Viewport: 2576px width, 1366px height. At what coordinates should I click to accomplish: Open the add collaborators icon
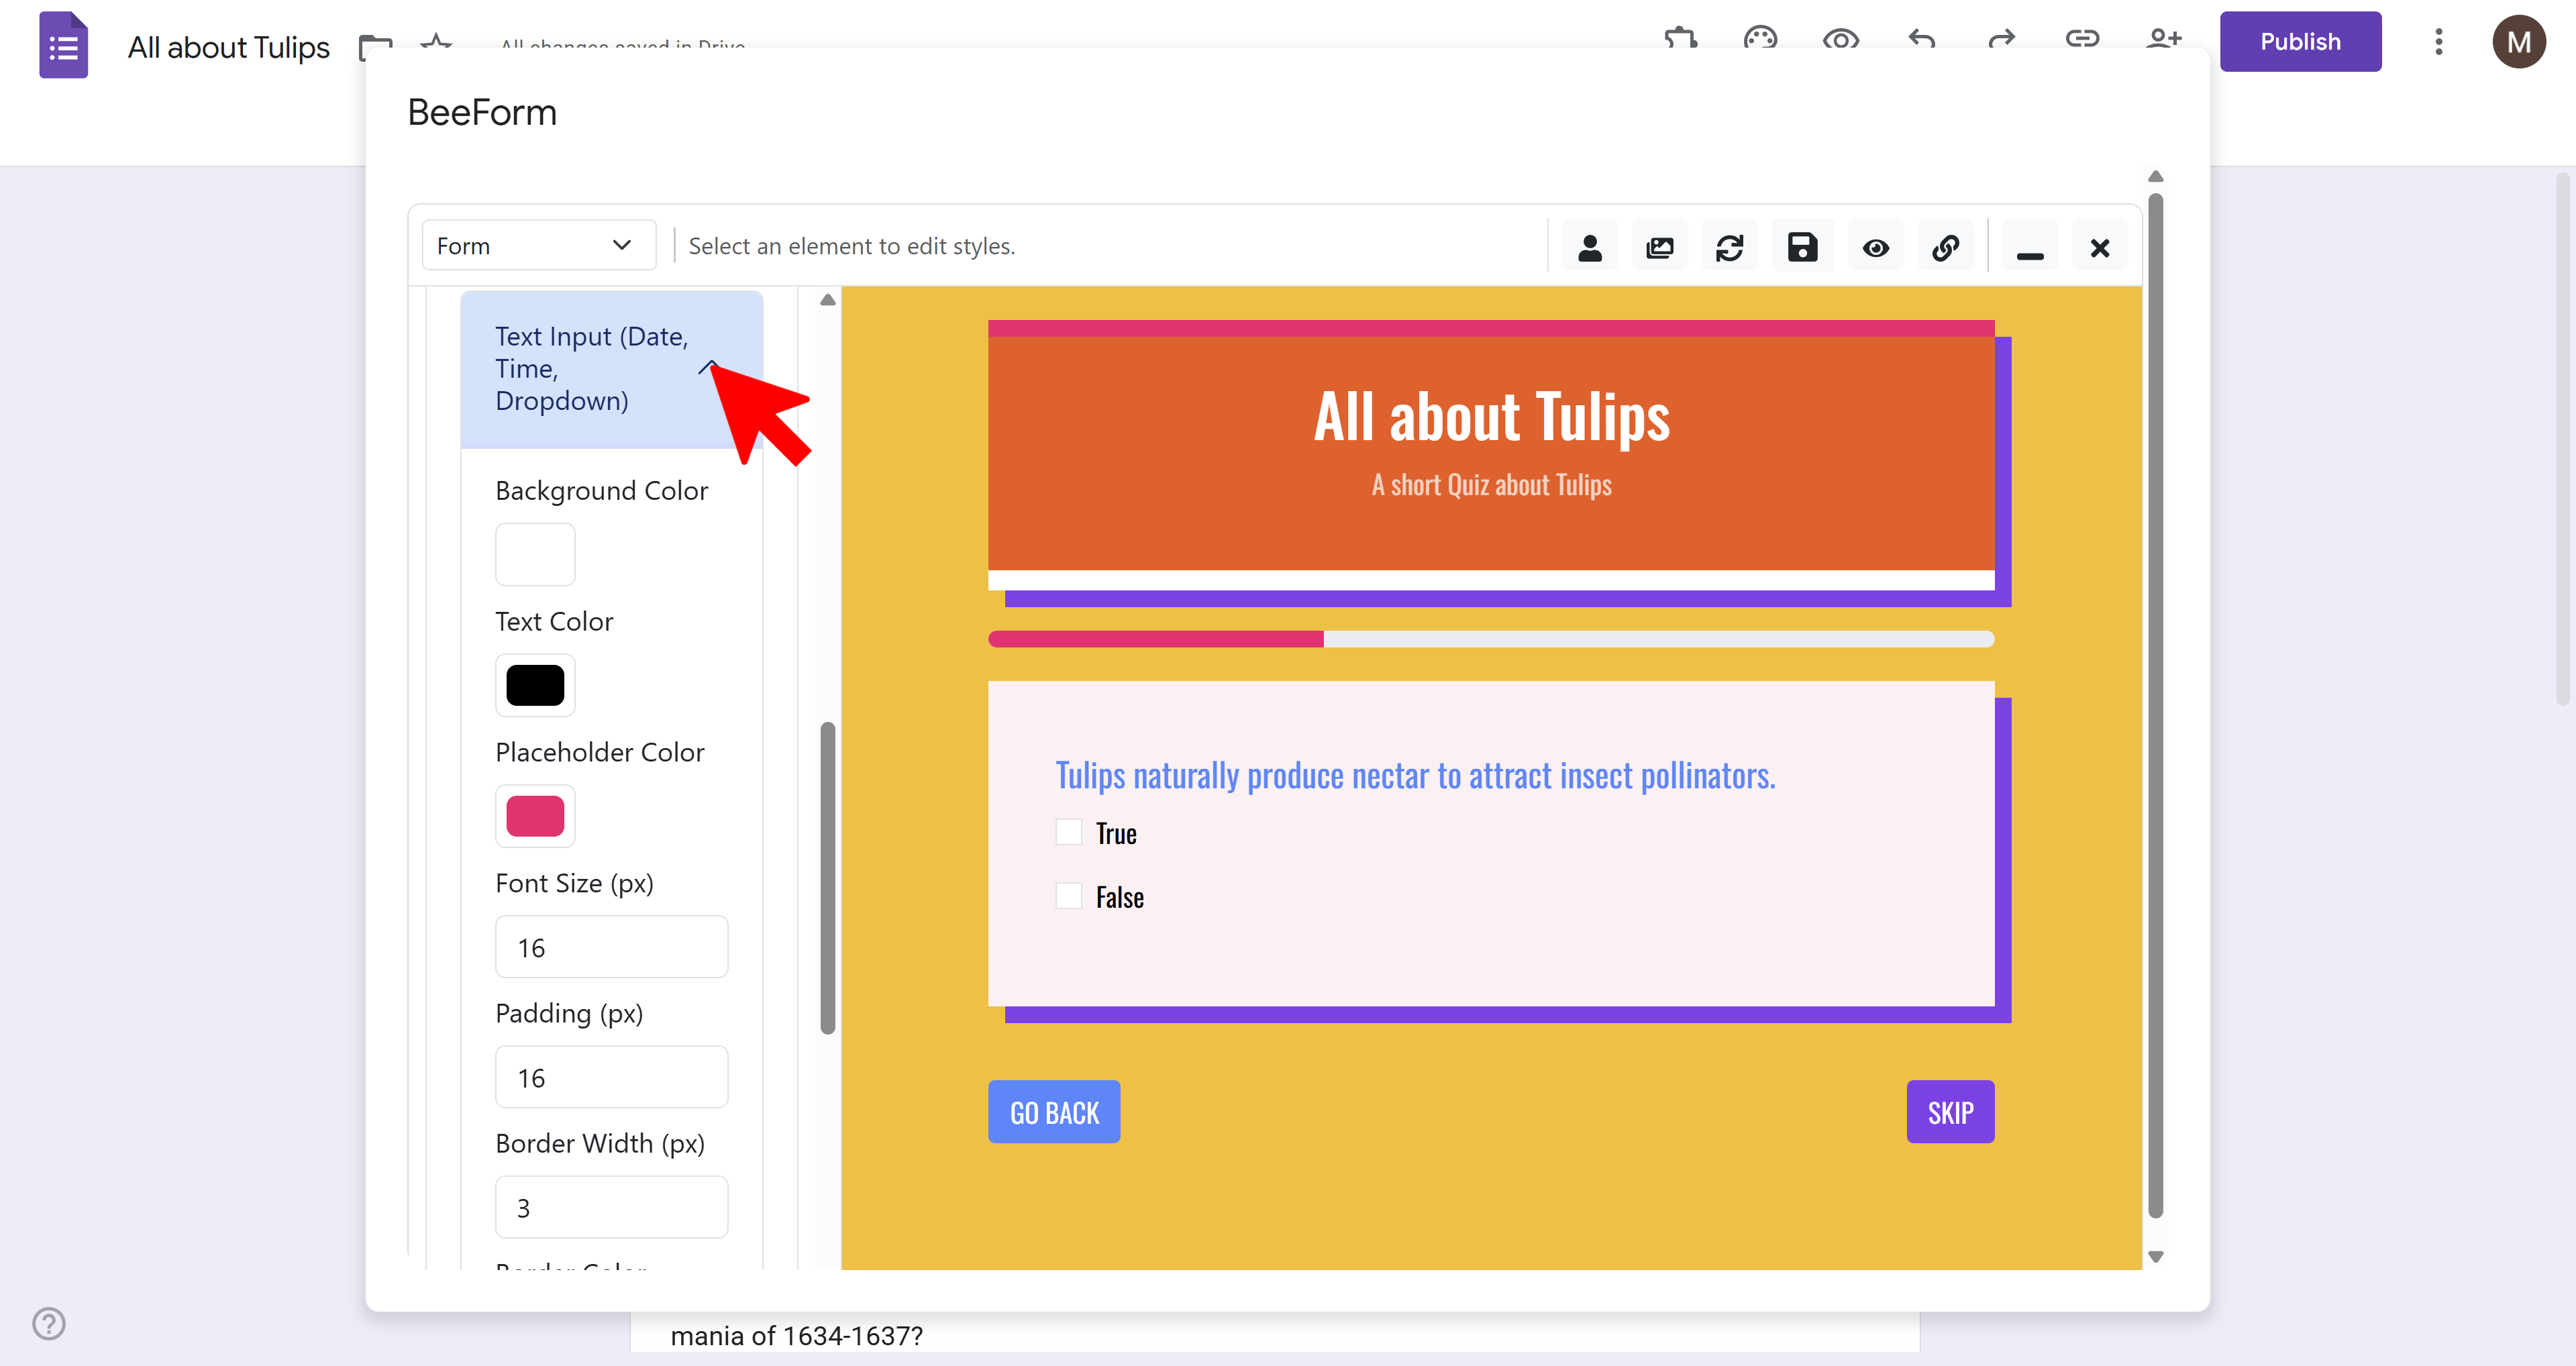click(2164, 41)
